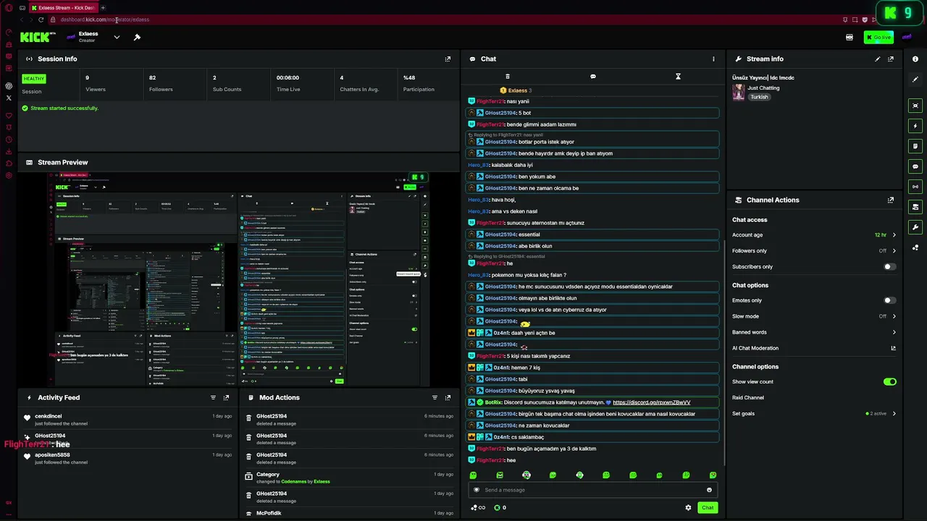Open the moderation hammer tool in header
This screenshot has height=521, width=927.
[x=137, y=37]
